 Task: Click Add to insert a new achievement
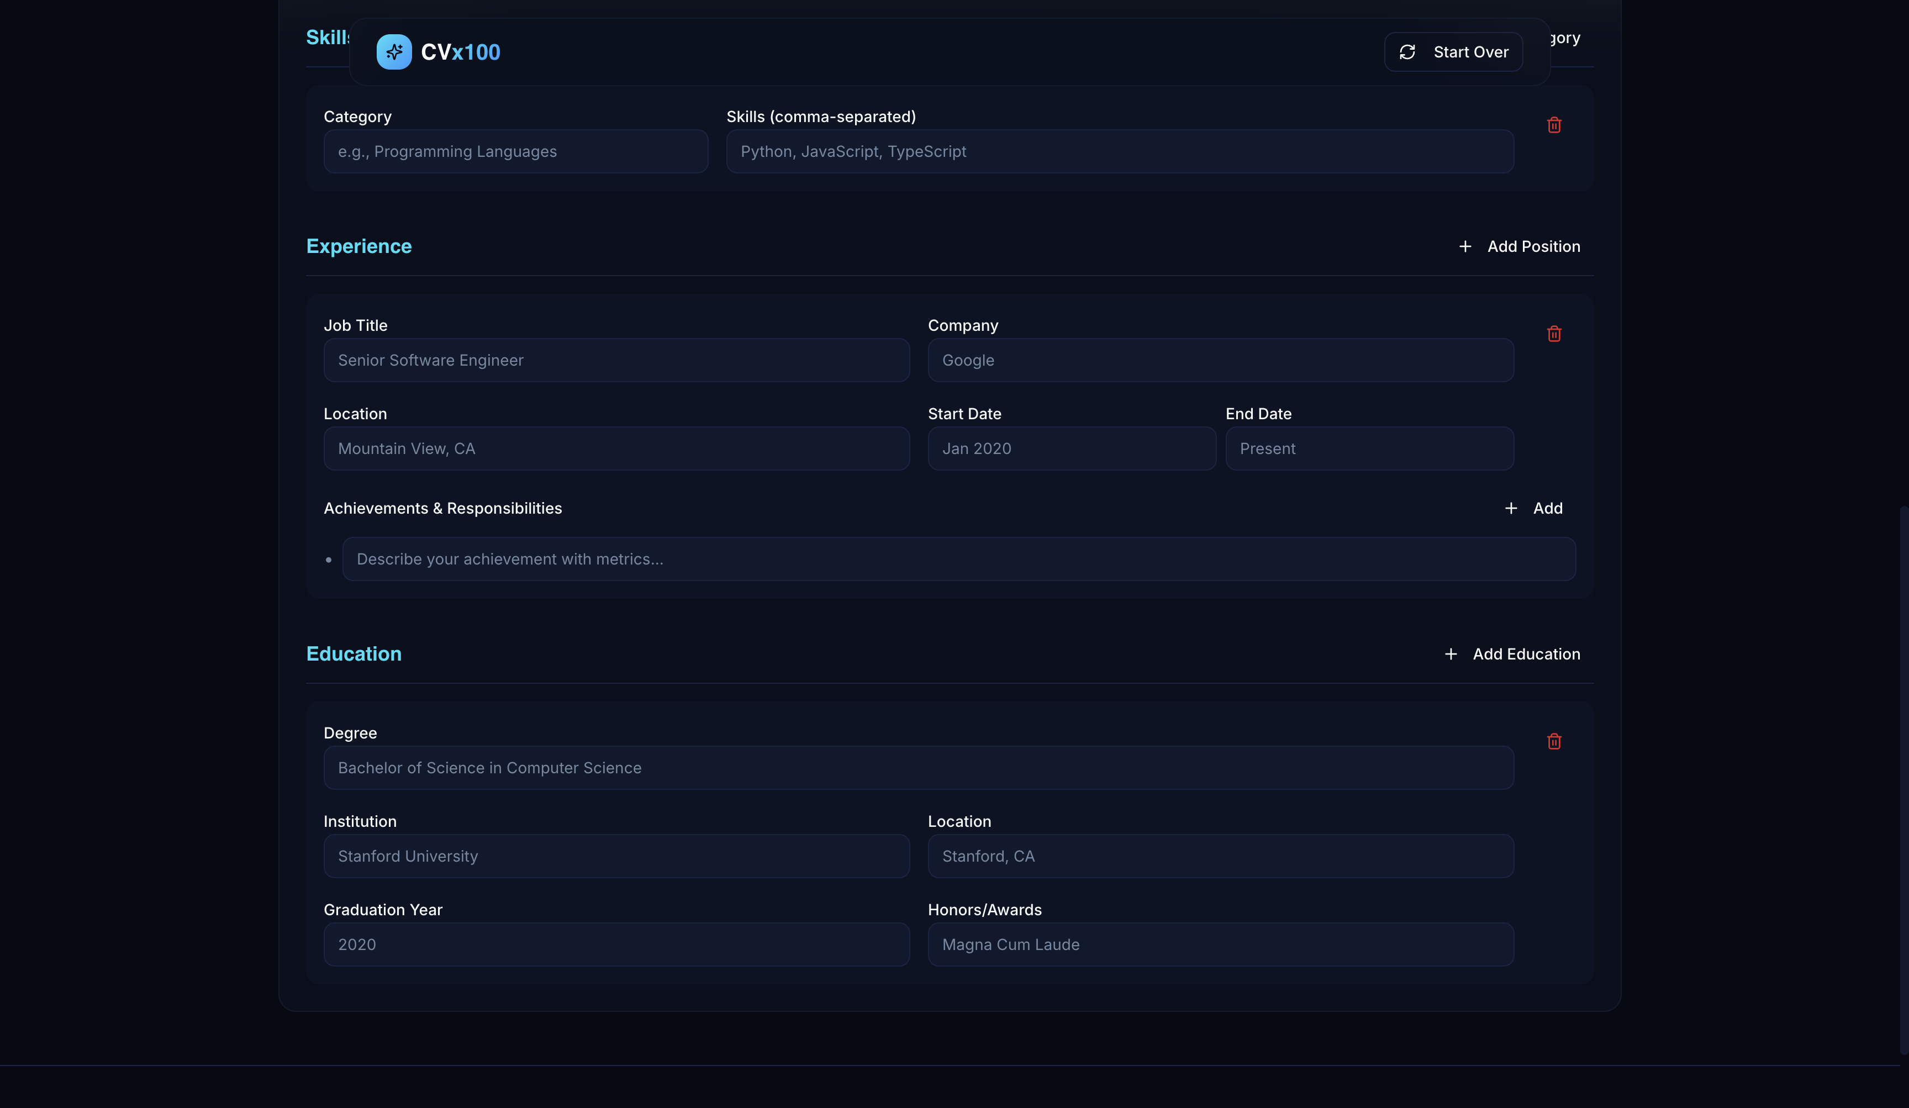point(1548,508)
